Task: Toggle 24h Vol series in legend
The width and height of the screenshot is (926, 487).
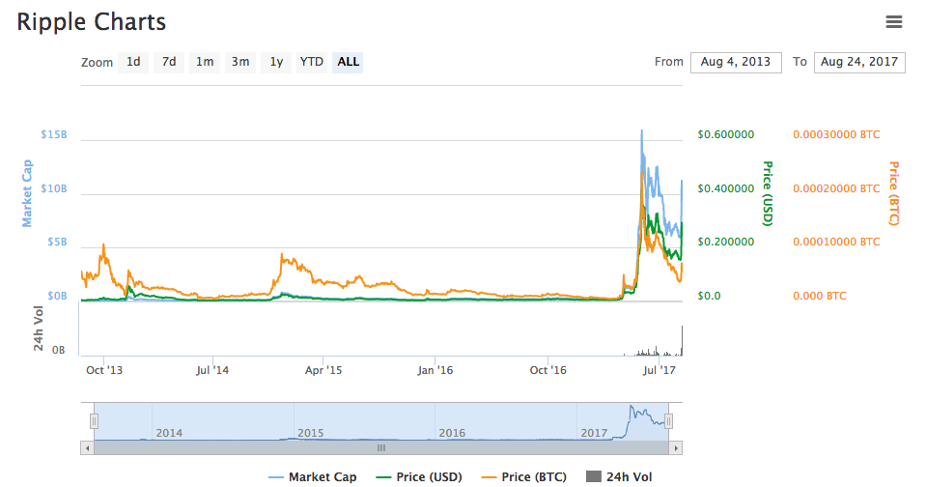Action: coord(619,477)
